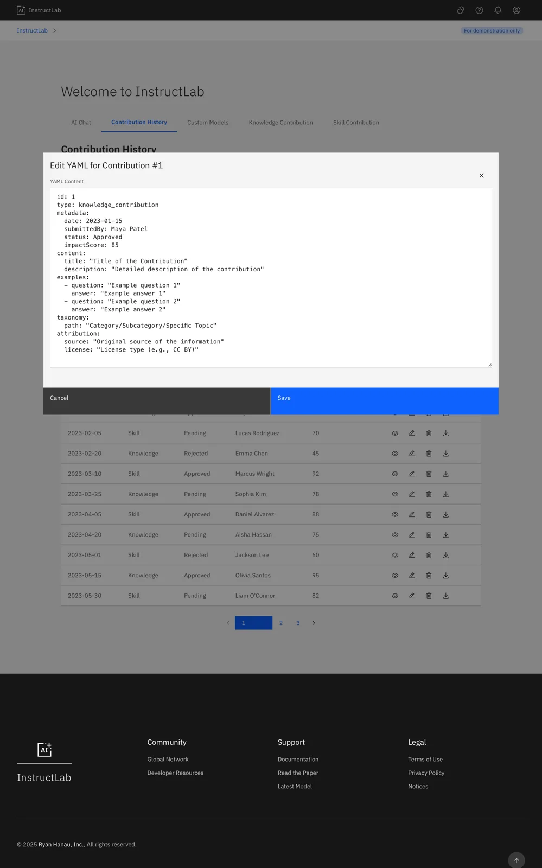Open the theme switcher icon in header

[461, 10]
